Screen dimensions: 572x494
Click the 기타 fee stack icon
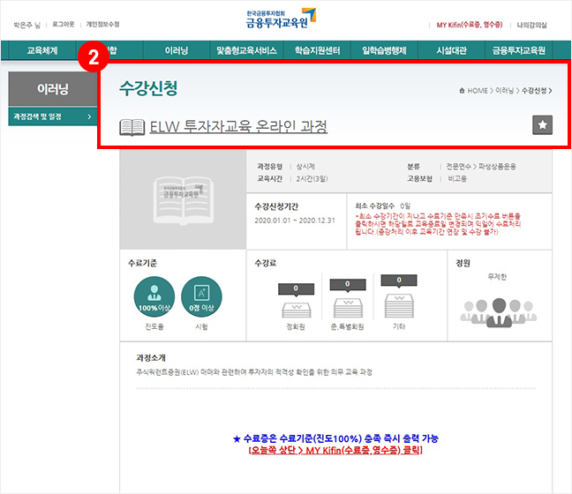click(399, 306)
